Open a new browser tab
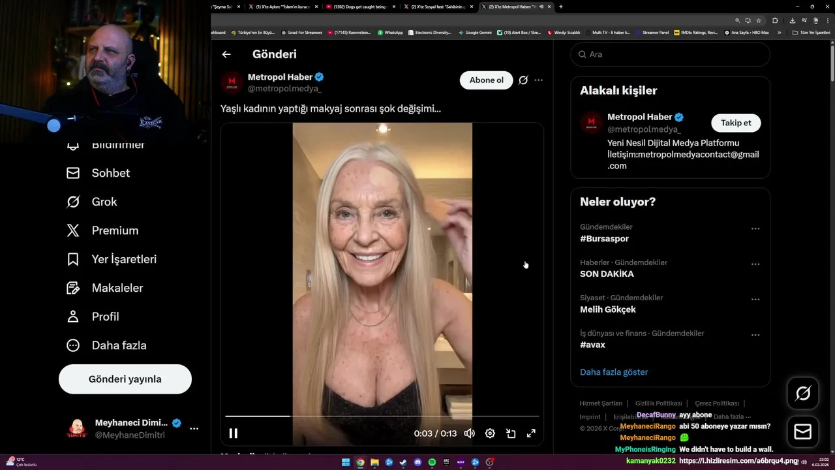The image size is (835, 470). (x=561, y=7)
